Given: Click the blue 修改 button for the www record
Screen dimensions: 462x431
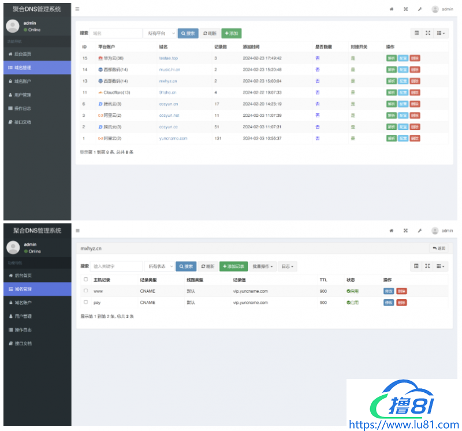Looking at the screenshot, I should click(x=389, y=291).
